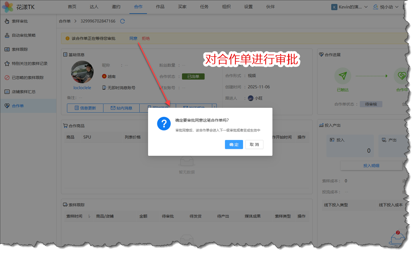416x254 pixels.
Task: Click the 投入明细 button
Action: [x=371, y=166]
